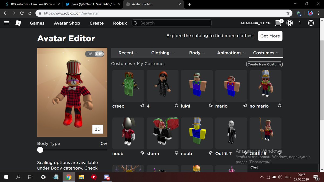Screen dimensions: 324x182
Task: Select the no mario costume thumbnail
Action: tap(265, 86)
